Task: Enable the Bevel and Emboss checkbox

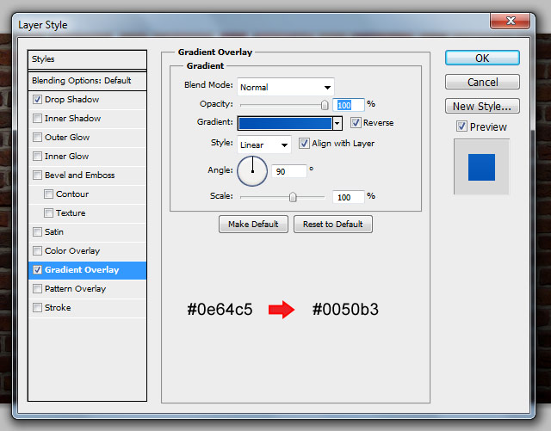Action: 37,175
